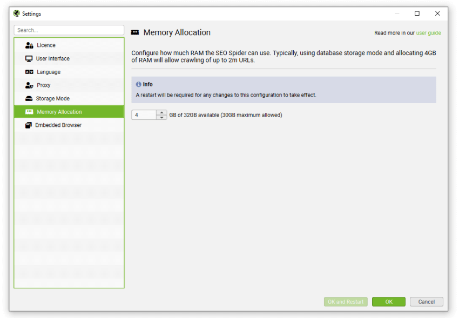Screen dimensions: 459x318
Task: Click the RAM icon beside Memory Allocation heading
Action: click(134, 32)
